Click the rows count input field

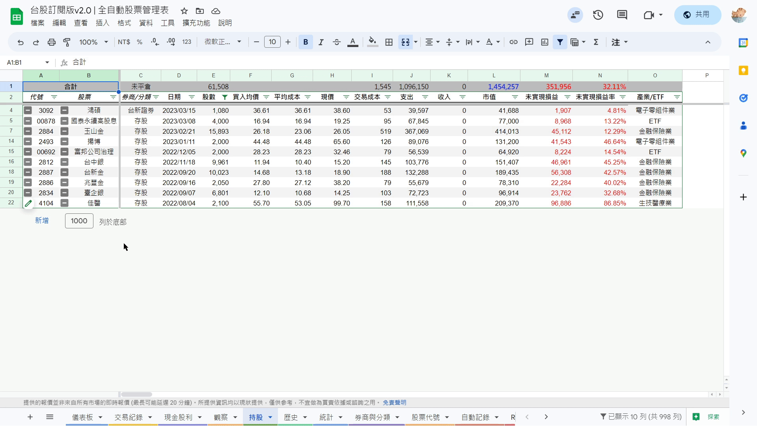click(x=79, y=221)
